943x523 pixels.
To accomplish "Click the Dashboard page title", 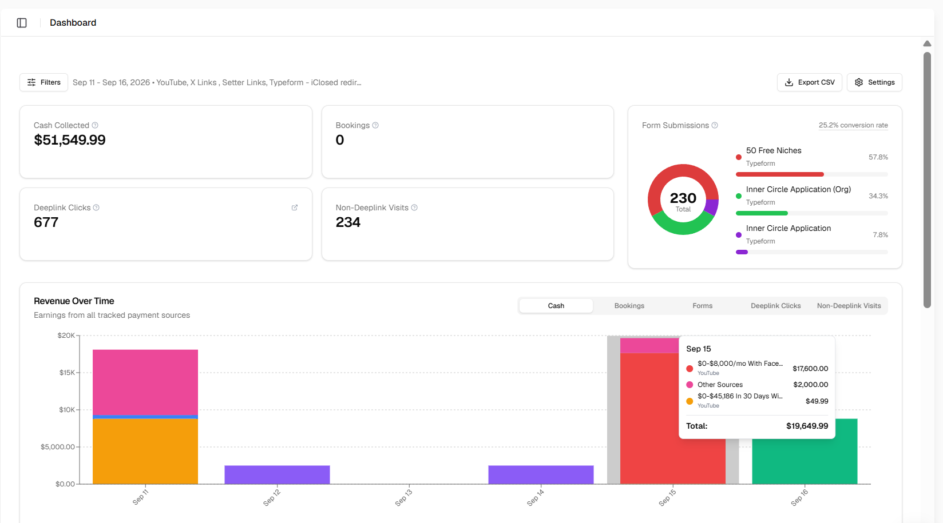I will (73, 23).
